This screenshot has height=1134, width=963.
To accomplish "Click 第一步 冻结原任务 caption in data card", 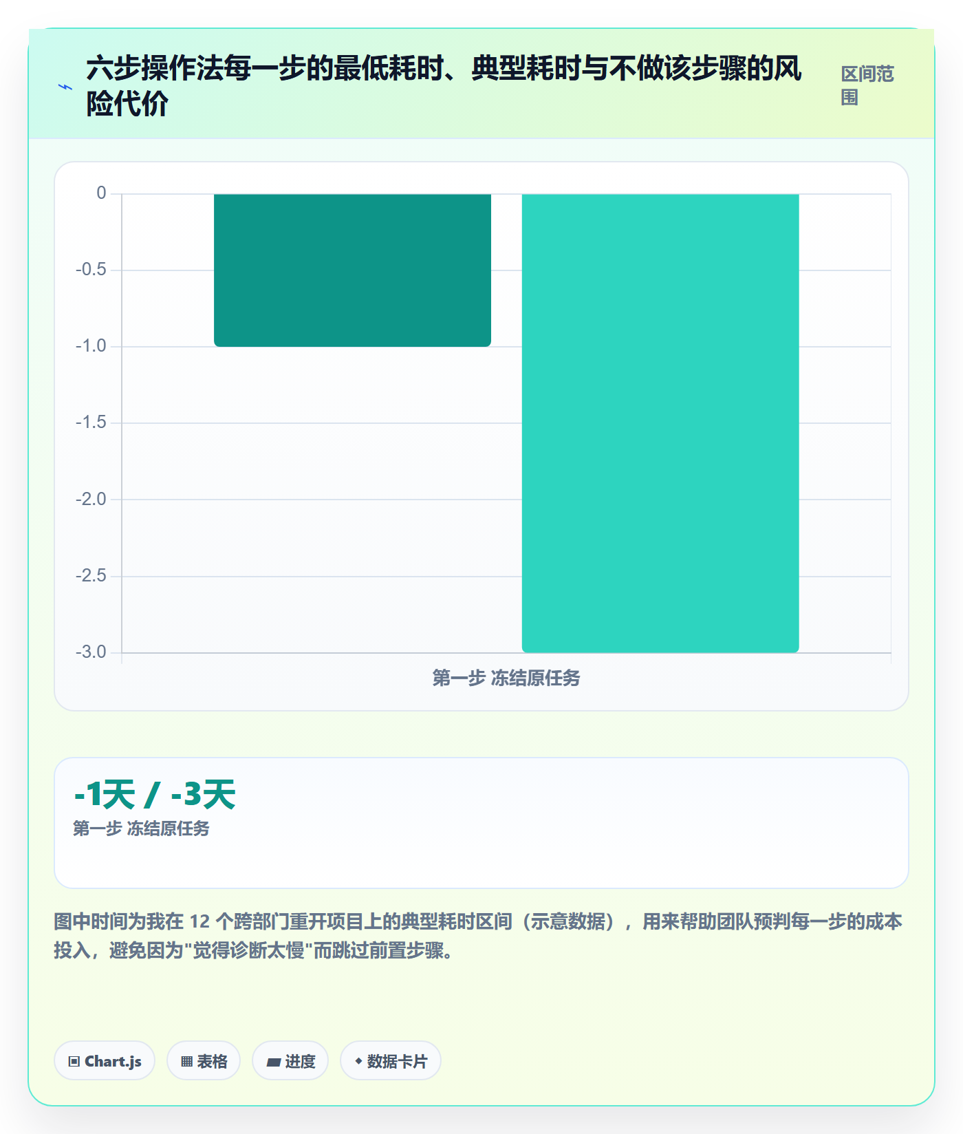I will click(141, 828).
